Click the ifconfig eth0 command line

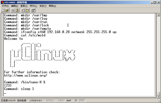60,32
